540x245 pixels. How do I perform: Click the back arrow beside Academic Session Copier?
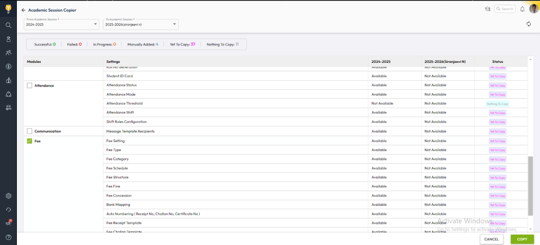click(x=23, y=10)
